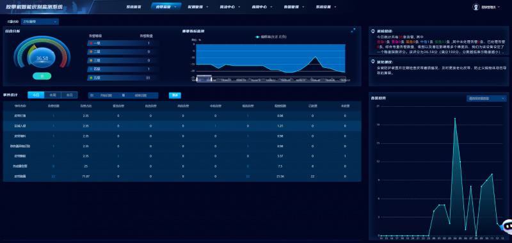Open the alarm trend type dropdown
Viewport: 512px width, 243px height.
coord(486,98)
